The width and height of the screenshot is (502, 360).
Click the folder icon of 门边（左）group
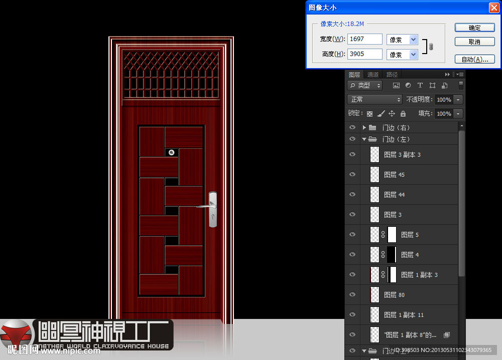(x=372, y=139)
